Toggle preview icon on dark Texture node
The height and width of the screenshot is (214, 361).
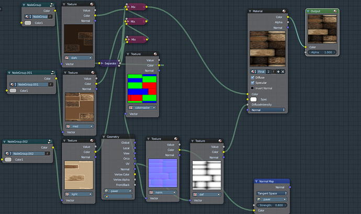(92, 4)
